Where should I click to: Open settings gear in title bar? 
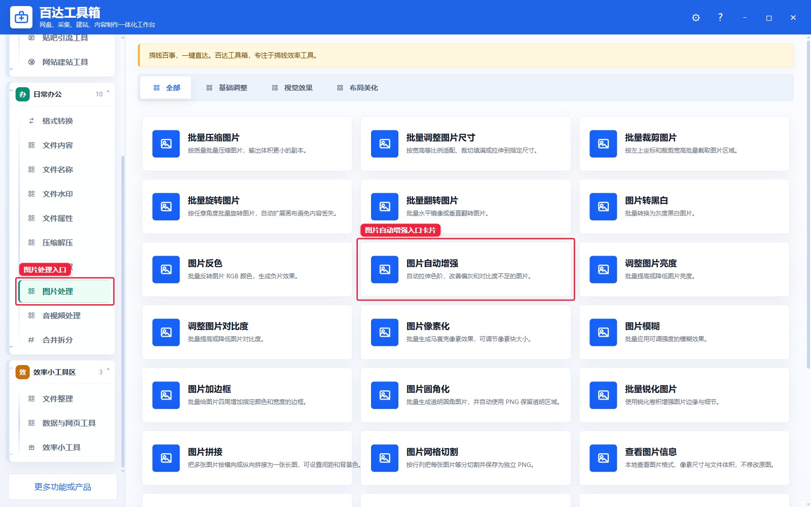pyautogui.click(x=696, y=18)
